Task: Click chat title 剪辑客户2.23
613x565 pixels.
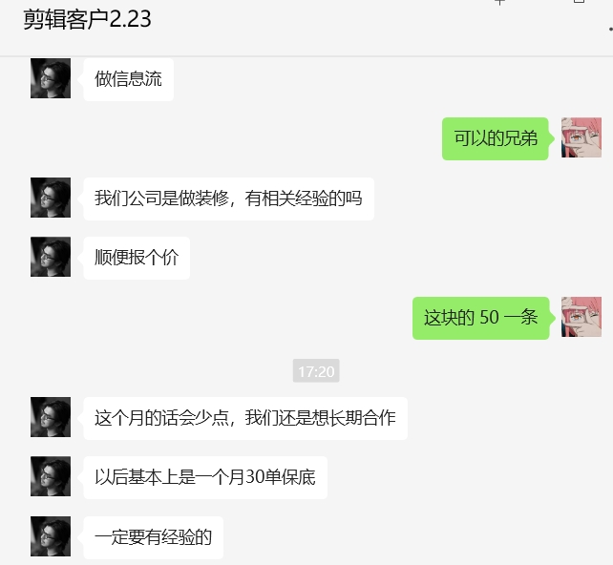Action: [87, 19]
